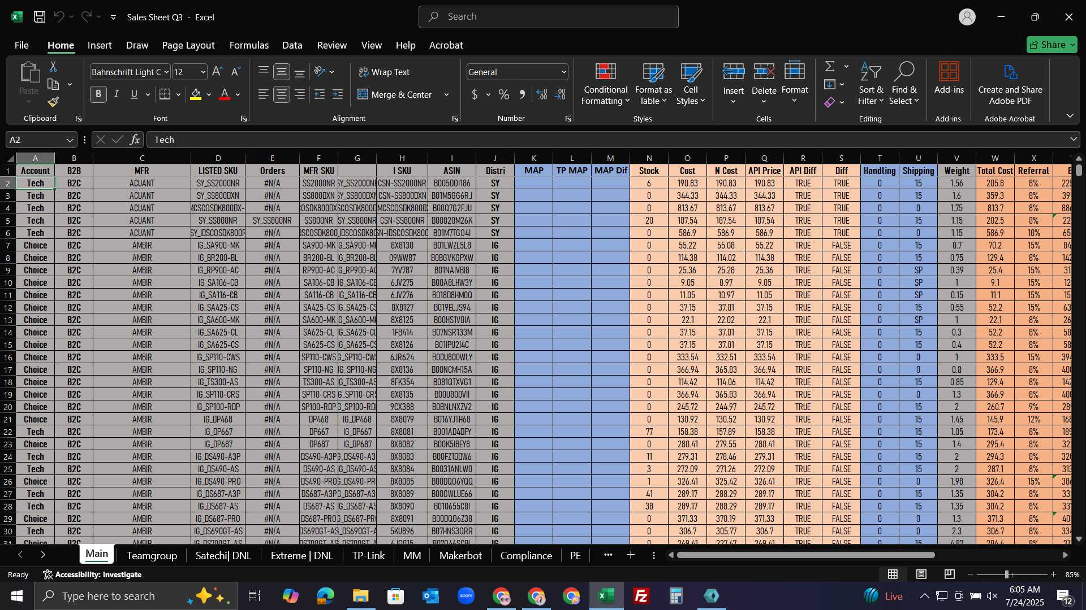Switch to Page Break Preview view
1086x610 pixels.
click(950, 574)
